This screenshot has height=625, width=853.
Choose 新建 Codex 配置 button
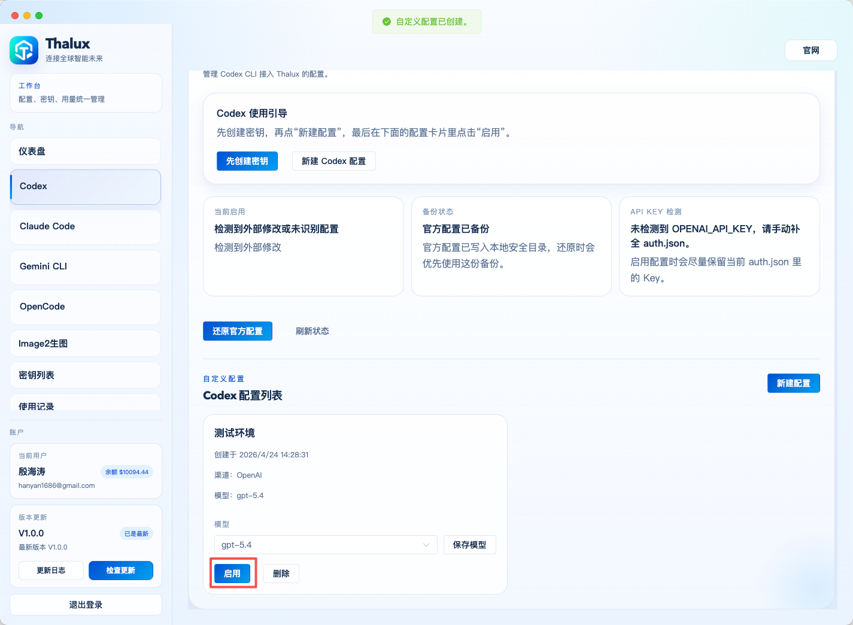334,161
